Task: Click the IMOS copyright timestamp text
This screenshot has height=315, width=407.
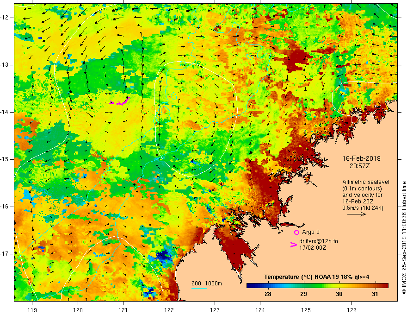Action: pos(404,238)
